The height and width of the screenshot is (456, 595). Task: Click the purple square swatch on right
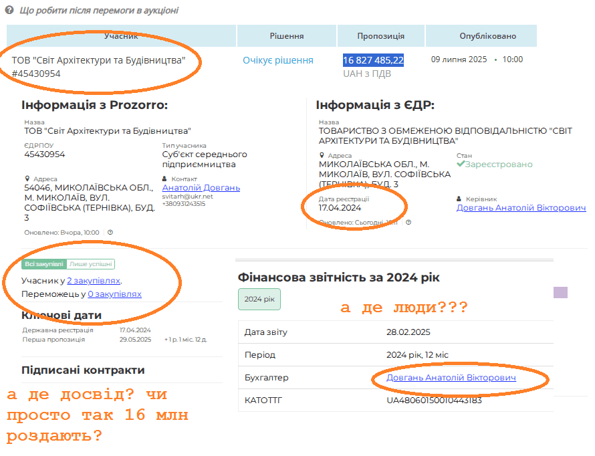(561, 292)
